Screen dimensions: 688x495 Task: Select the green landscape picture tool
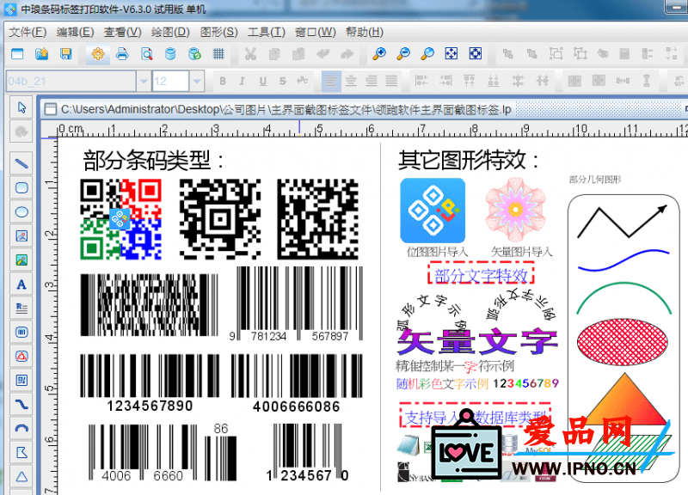click(x=21, y=260)
